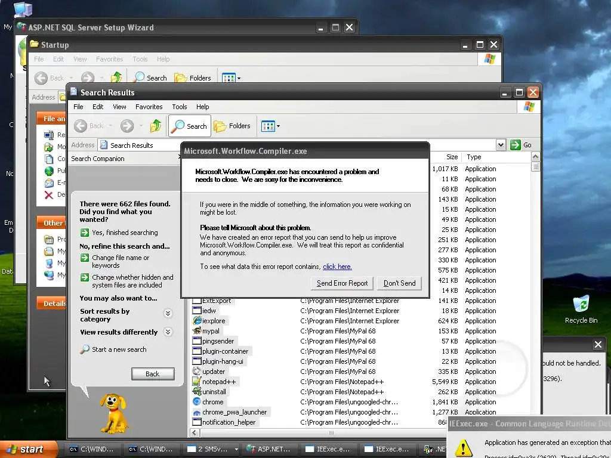Select chrome icon in results list
The image size is (611, 458).
pyautogui.click(x=197, y=401)
